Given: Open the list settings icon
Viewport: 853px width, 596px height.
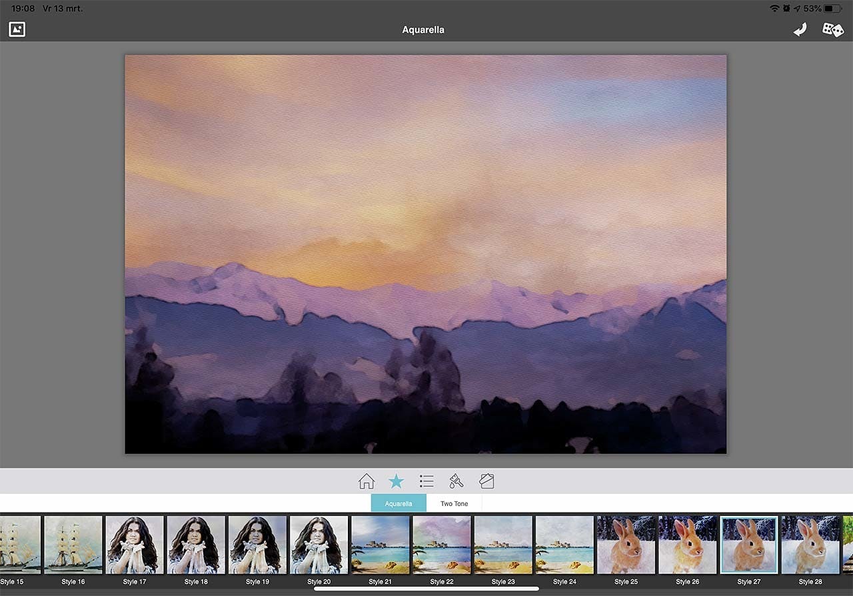Looking at the screenshot, I should 426,481.
